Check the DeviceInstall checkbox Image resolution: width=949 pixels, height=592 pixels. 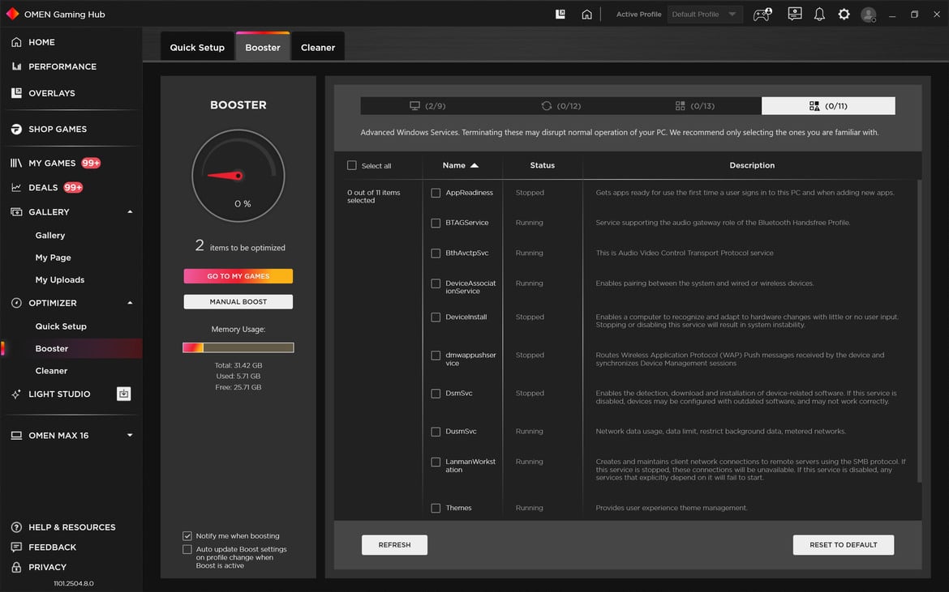coord(436,317)
